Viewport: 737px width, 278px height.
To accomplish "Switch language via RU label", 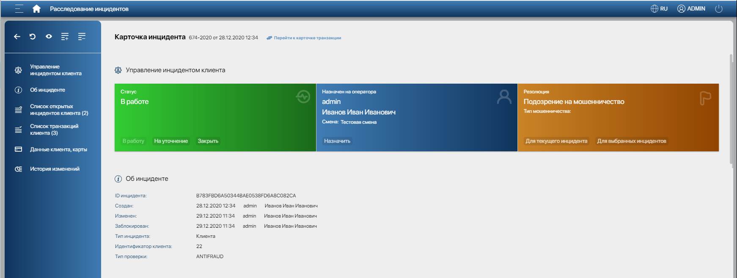I will pos(664,8).
